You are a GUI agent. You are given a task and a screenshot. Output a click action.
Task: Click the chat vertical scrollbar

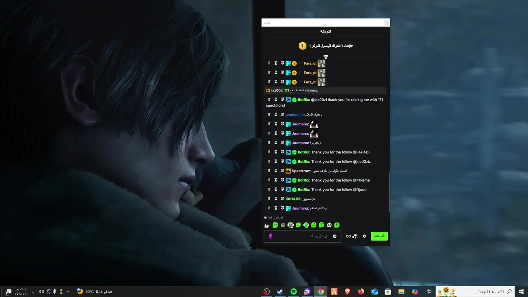tap(389, 192)
